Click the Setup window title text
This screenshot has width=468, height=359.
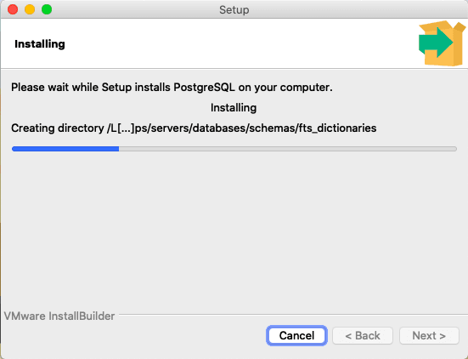234,10
